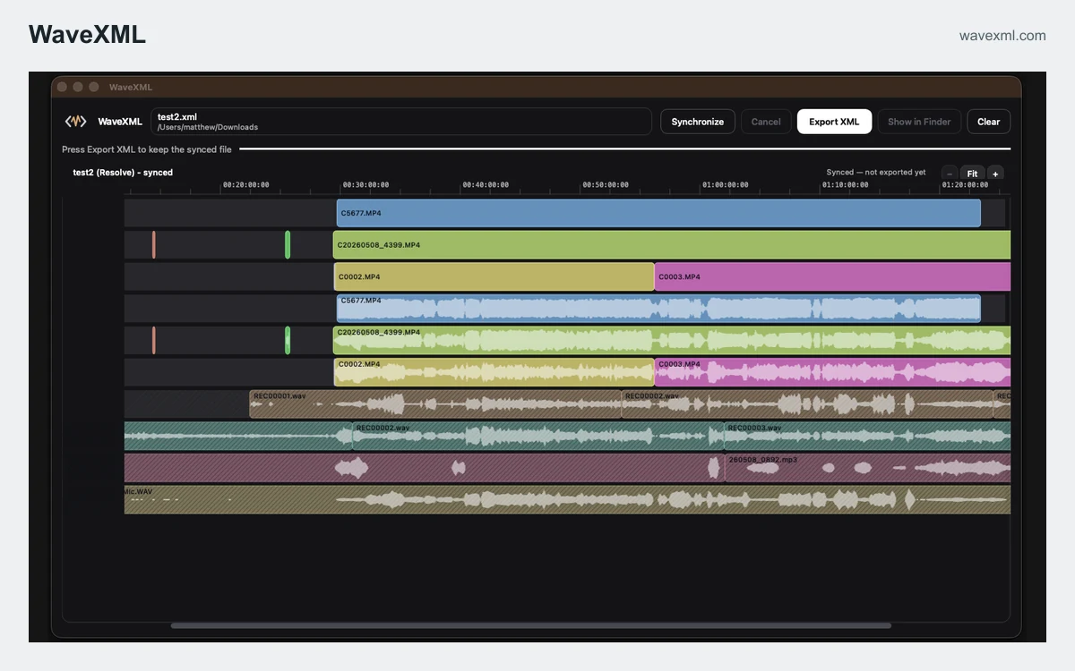Select the magenta C0003.MP4 video clip

833,276
